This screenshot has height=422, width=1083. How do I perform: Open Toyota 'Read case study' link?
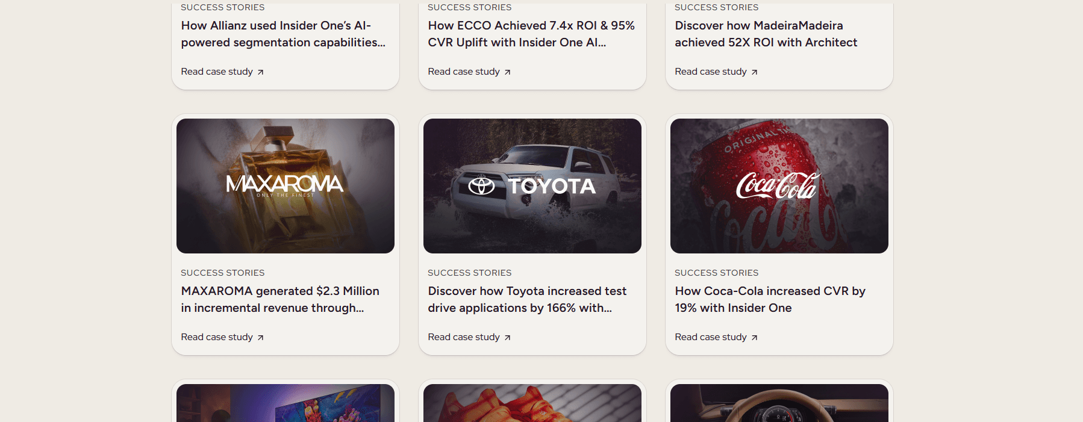tap(469, 337)
